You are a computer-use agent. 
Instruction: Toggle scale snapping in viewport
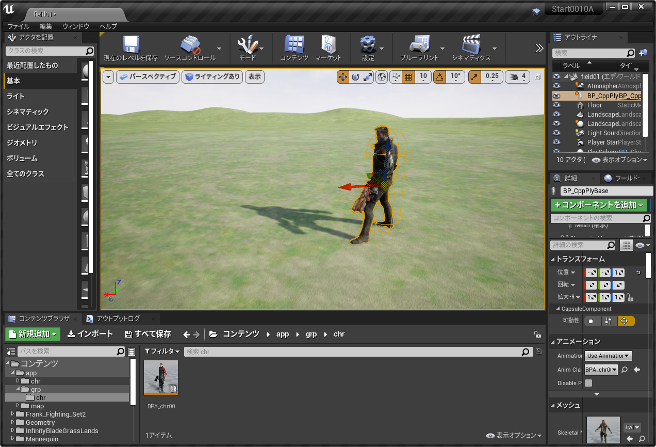[474, 77]
